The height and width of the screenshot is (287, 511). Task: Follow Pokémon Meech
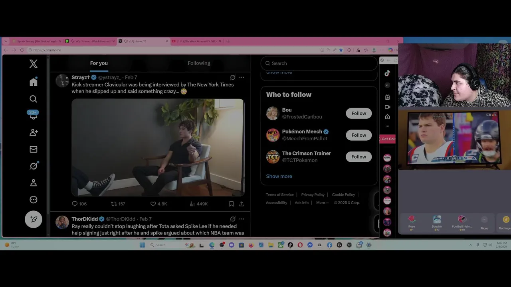point(358,135)
